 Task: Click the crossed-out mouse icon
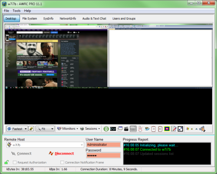tap(140, 129)
